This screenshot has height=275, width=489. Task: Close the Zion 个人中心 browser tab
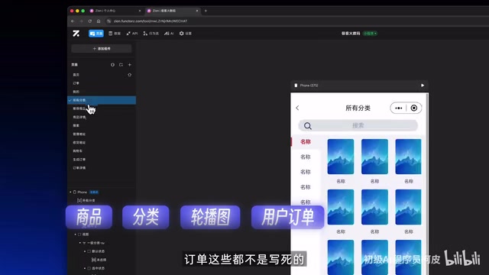[140, 11]
